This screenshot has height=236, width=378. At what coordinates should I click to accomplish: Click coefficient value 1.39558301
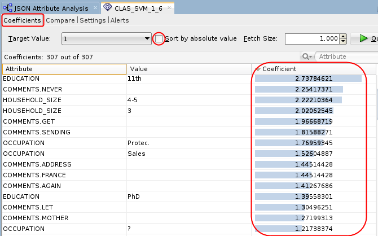pyautogui.click(x=314, y=196)
